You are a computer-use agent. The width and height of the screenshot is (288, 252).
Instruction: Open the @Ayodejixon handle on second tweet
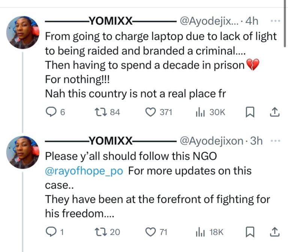211,141
